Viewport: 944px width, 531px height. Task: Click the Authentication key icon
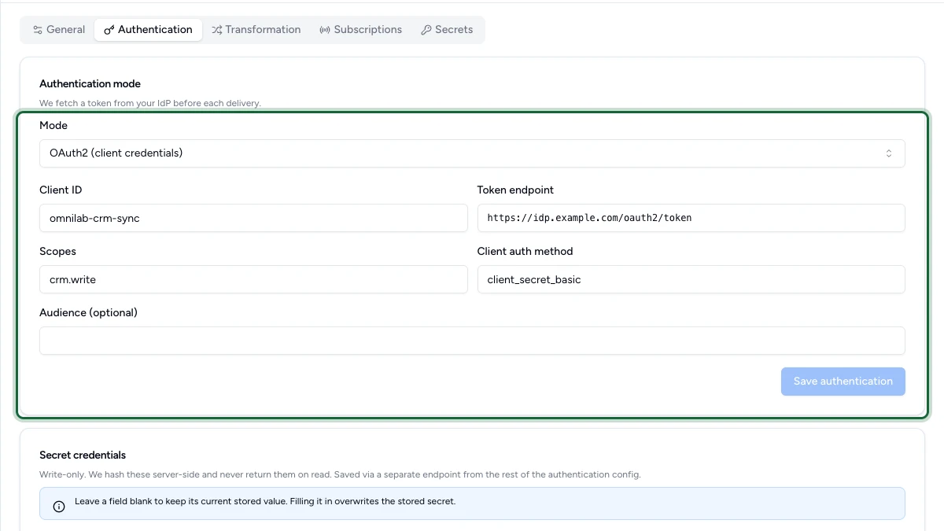[109, 30]
